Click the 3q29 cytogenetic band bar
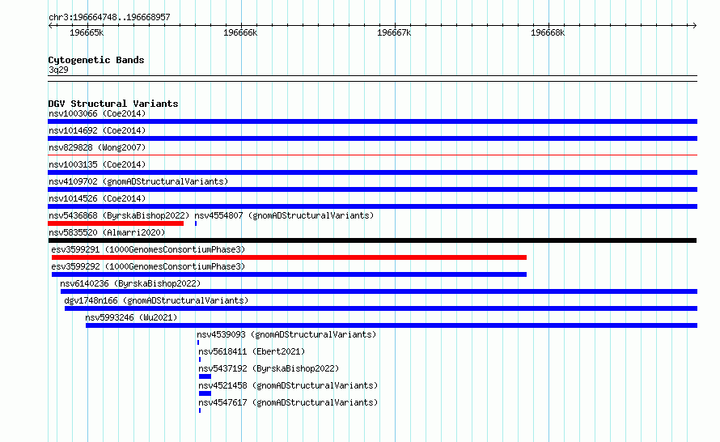The width and height of the screenshot is (720, 442). pyautogui.click(x=372, y=79)
